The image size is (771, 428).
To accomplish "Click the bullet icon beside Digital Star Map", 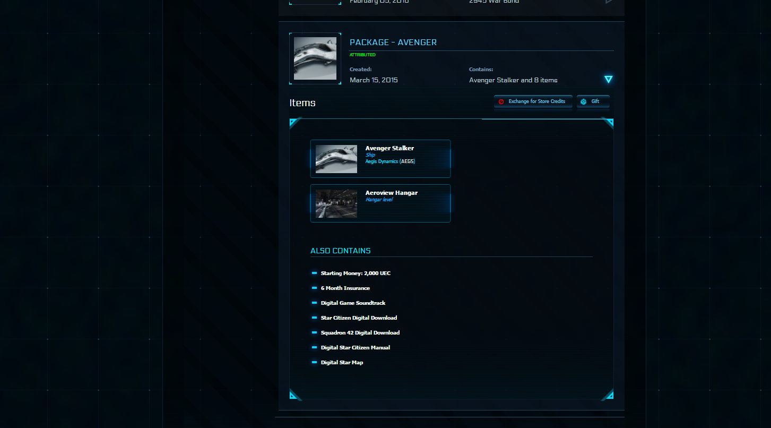I will point(315,362).
